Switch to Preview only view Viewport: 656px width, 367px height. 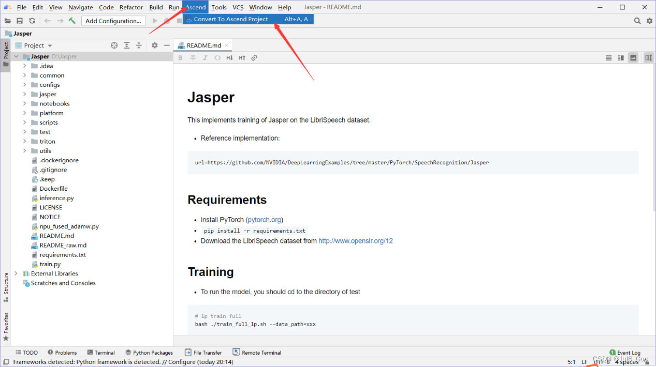(633, 58)
